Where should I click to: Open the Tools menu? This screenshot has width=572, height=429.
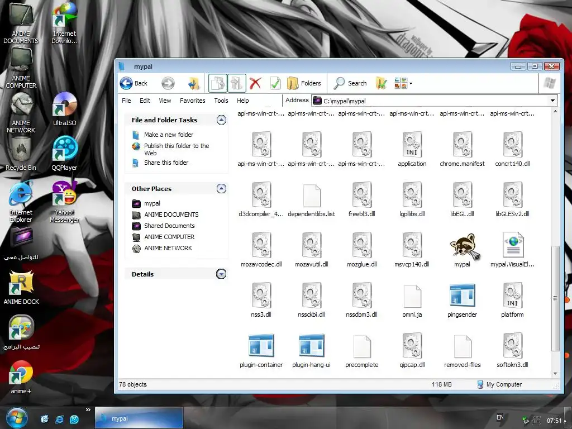(221, 101)
